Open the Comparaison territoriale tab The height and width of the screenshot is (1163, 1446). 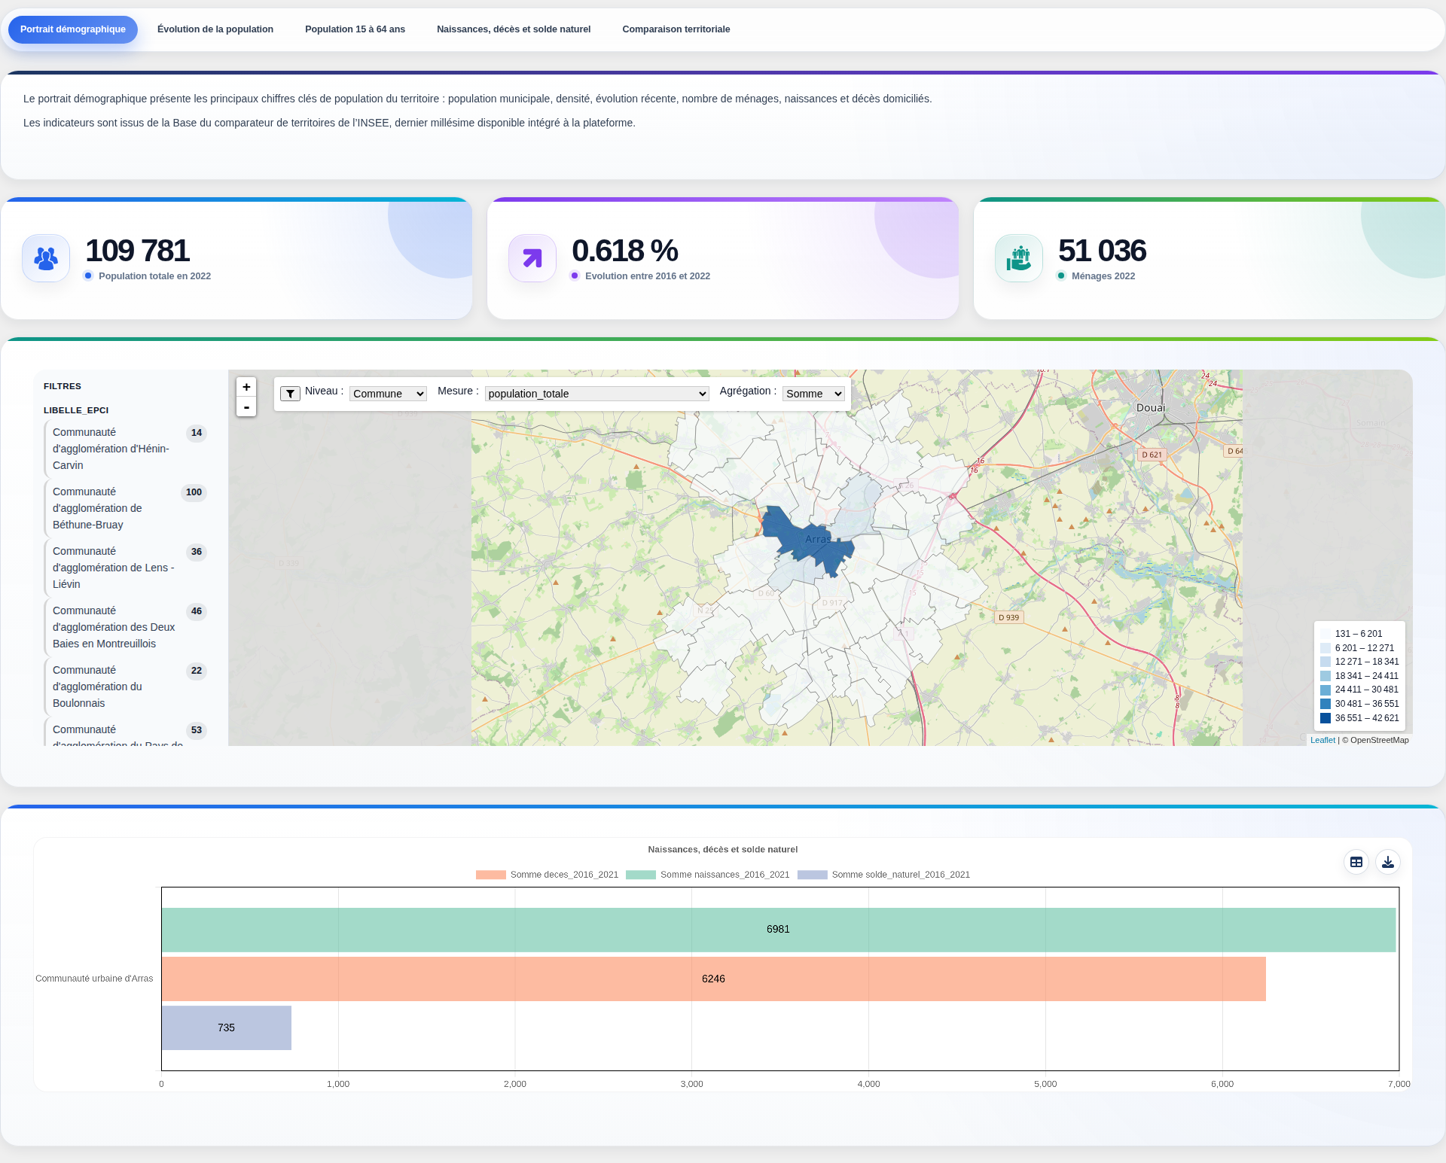click(676, 29)
